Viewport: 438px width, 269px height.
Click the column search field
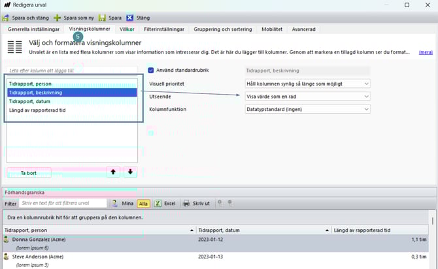[72, 70]
